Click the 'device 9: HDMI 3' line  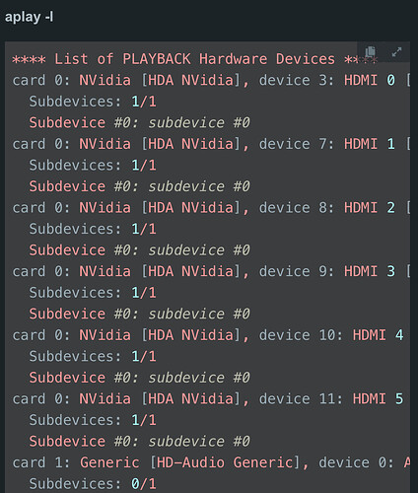point(211,272)
